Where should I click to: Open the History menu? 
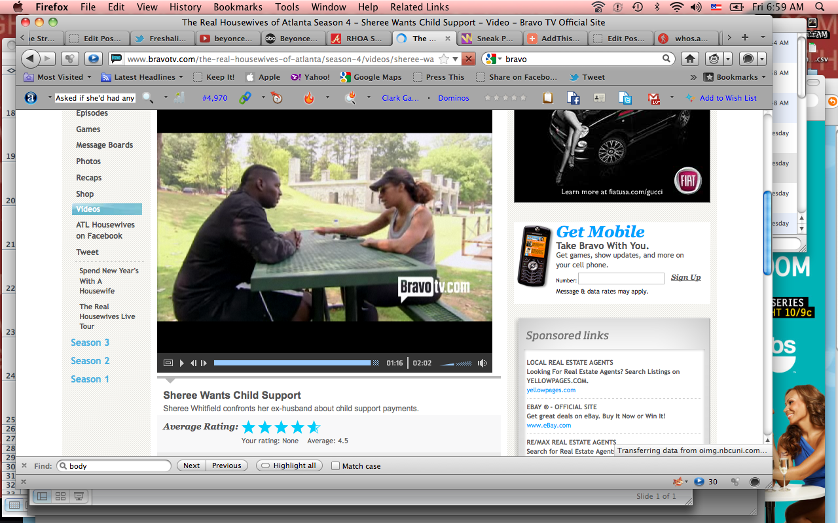(185, 7)
